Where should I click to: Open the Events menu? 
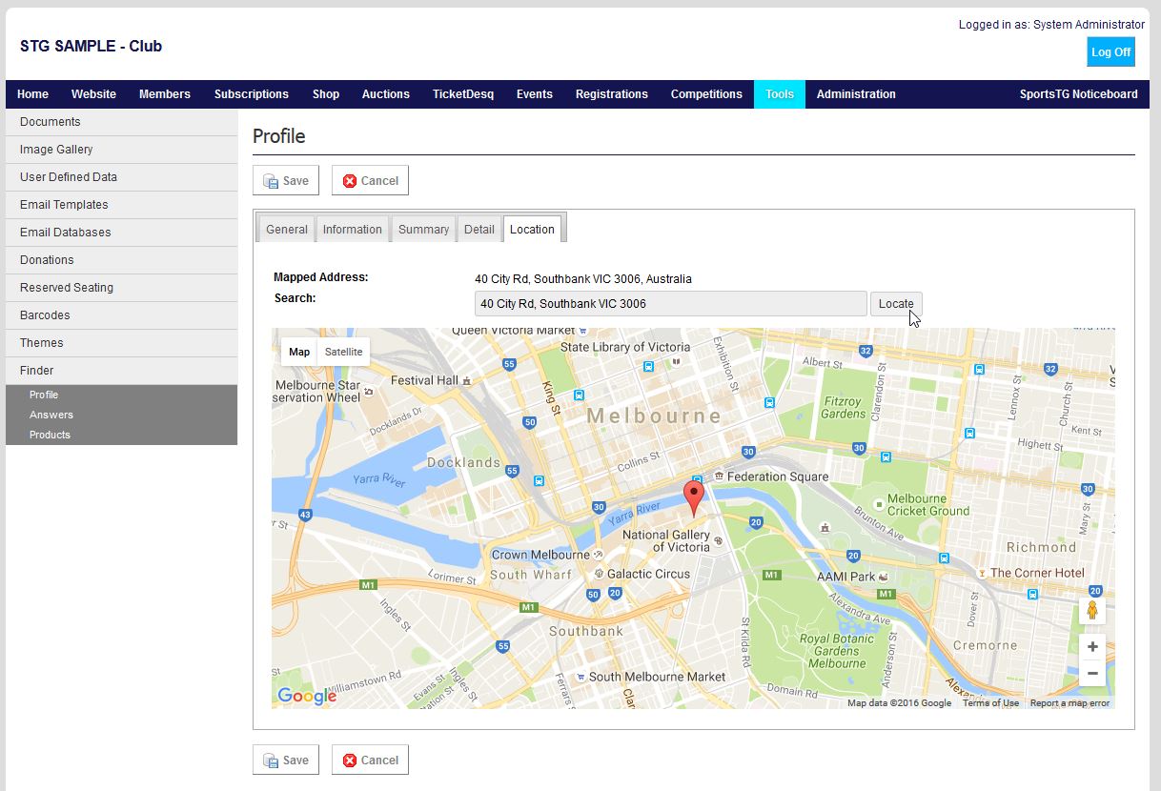tap(535, 94)
